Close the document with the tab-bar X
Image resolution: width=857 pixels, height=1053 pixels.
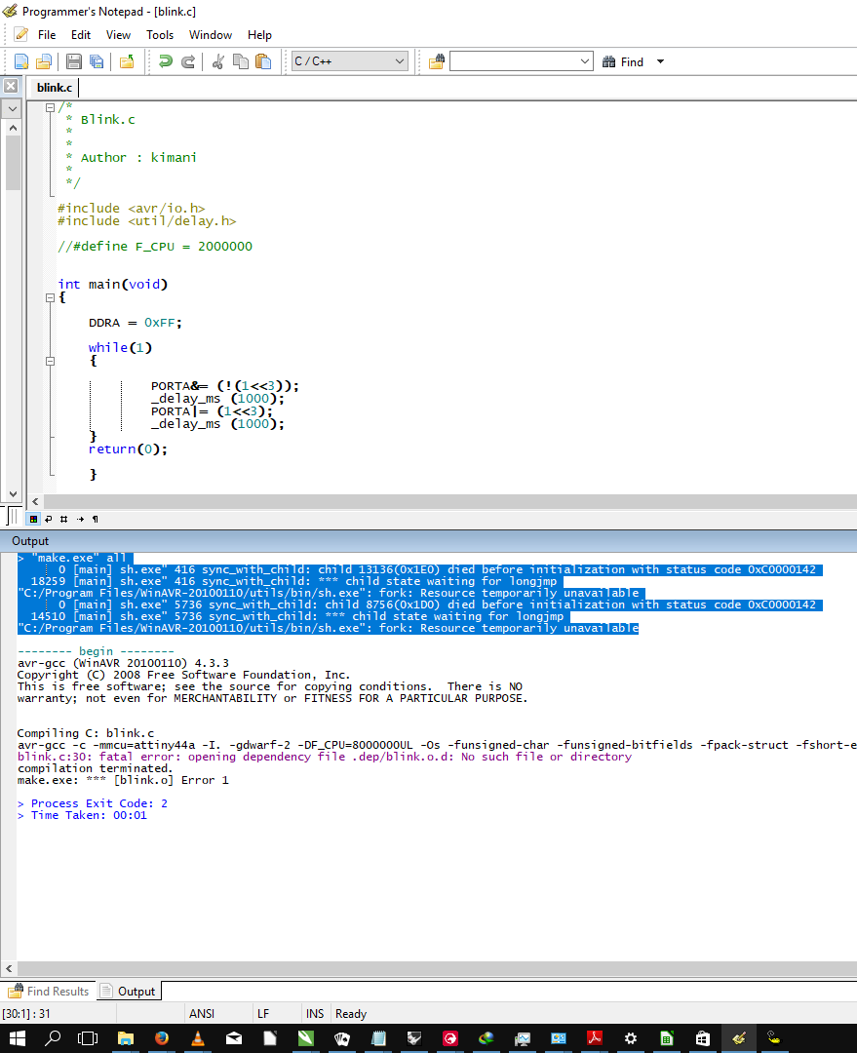coord(11,86)
